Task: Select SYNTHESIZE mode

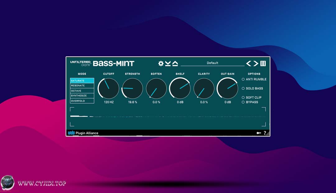Action: pos(82,96)
